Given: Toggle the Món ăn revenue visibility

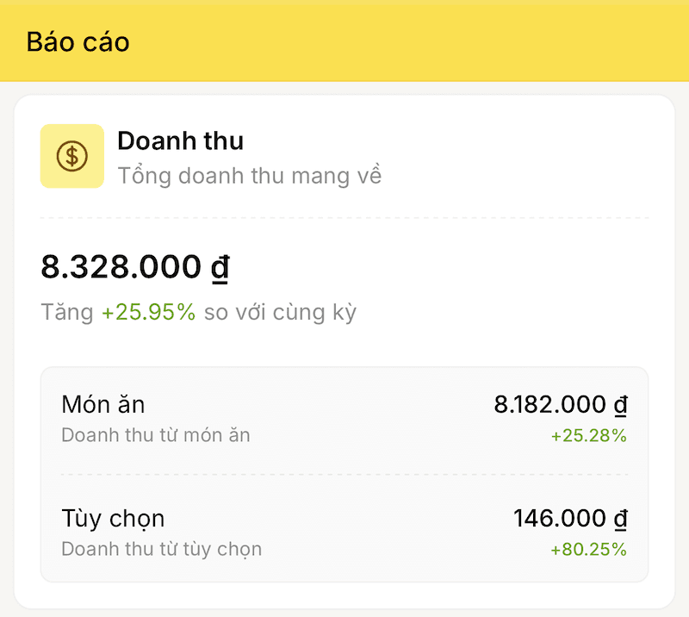Looking at the screenshot, I should pos(102,403).
